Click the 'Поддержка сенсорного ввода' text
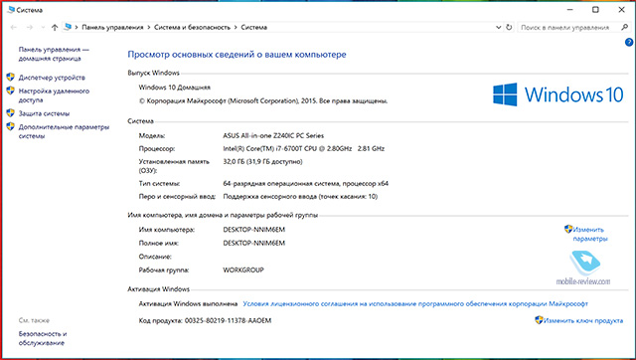 (269, 197)
